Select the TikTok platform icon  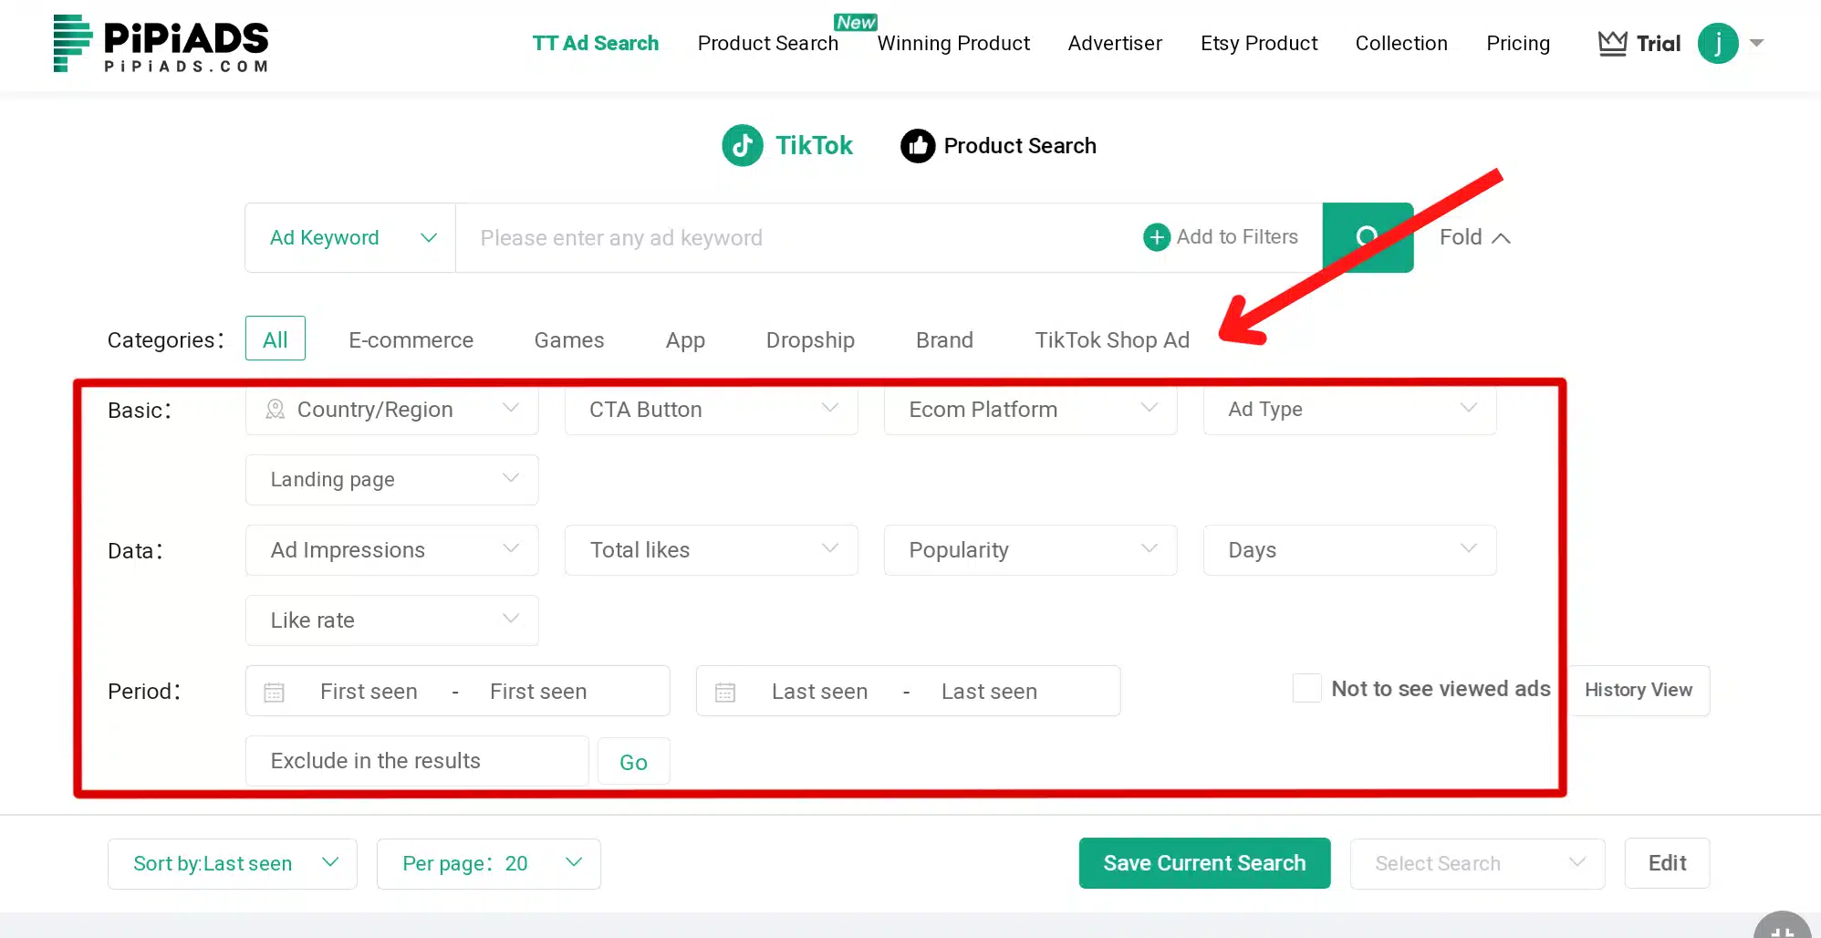[742, 145]
